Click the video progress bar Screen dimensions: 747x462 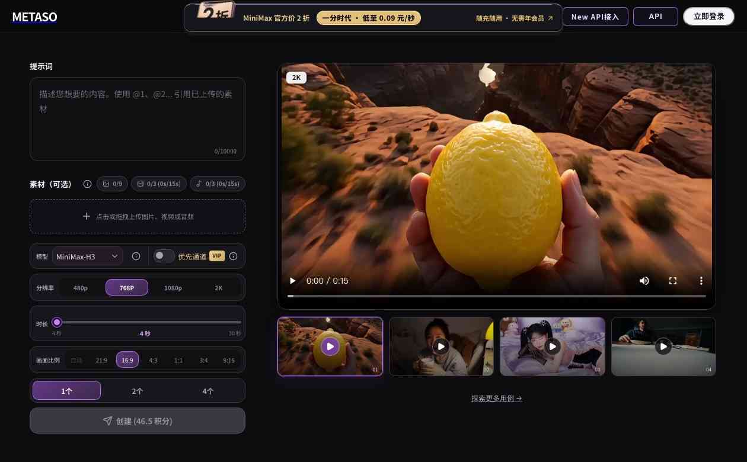497,296
